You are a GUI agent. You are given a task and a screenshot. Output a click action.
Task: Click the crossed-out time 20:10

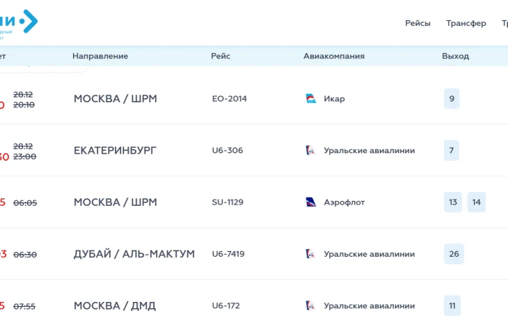[x=24, y=105]
